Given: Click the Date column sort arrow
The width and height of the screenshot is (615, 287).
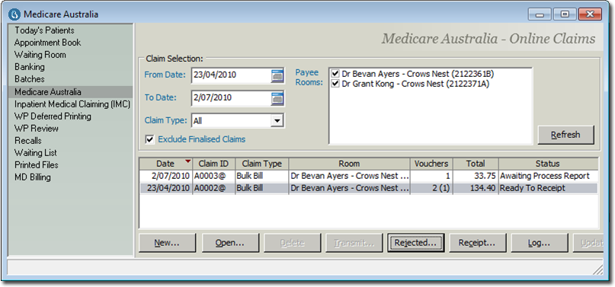Looking at the screenshot, I should tap(188, 161).
